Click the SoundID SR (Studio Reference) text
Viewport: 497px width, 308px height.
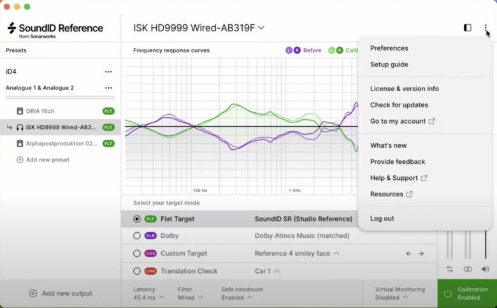[x=303, y=219]
